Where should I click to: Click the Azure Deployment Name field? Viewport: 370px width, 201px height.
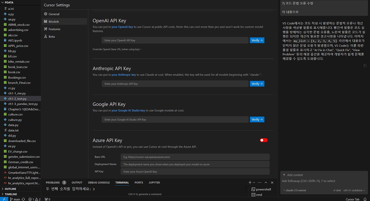click(x=195, y=164)
